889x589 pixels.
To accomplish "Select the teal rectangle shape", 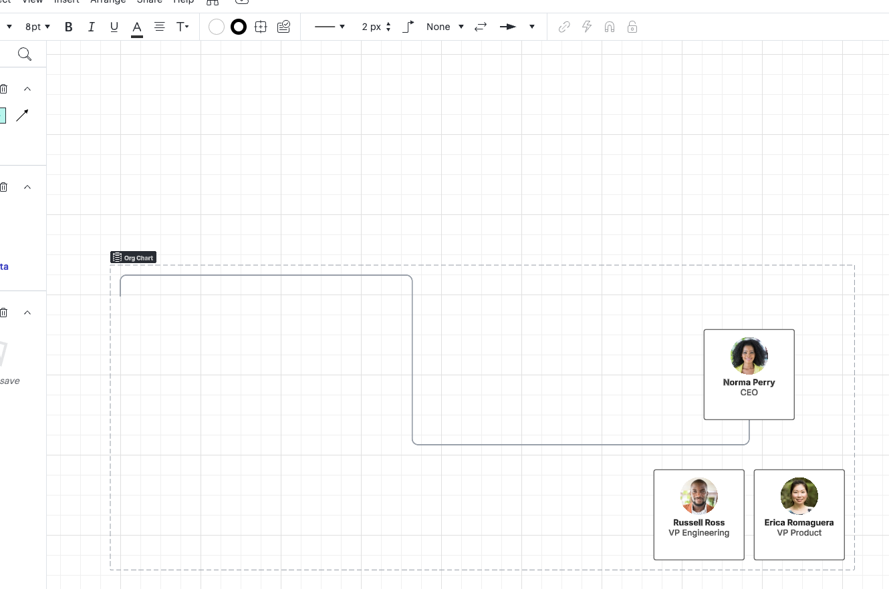I will (x=3, y=116).
